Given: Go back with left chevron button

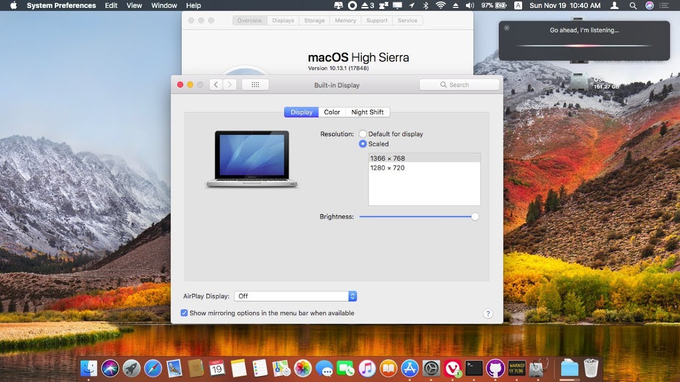Looking at the screenshot, I should click(216, 84).
